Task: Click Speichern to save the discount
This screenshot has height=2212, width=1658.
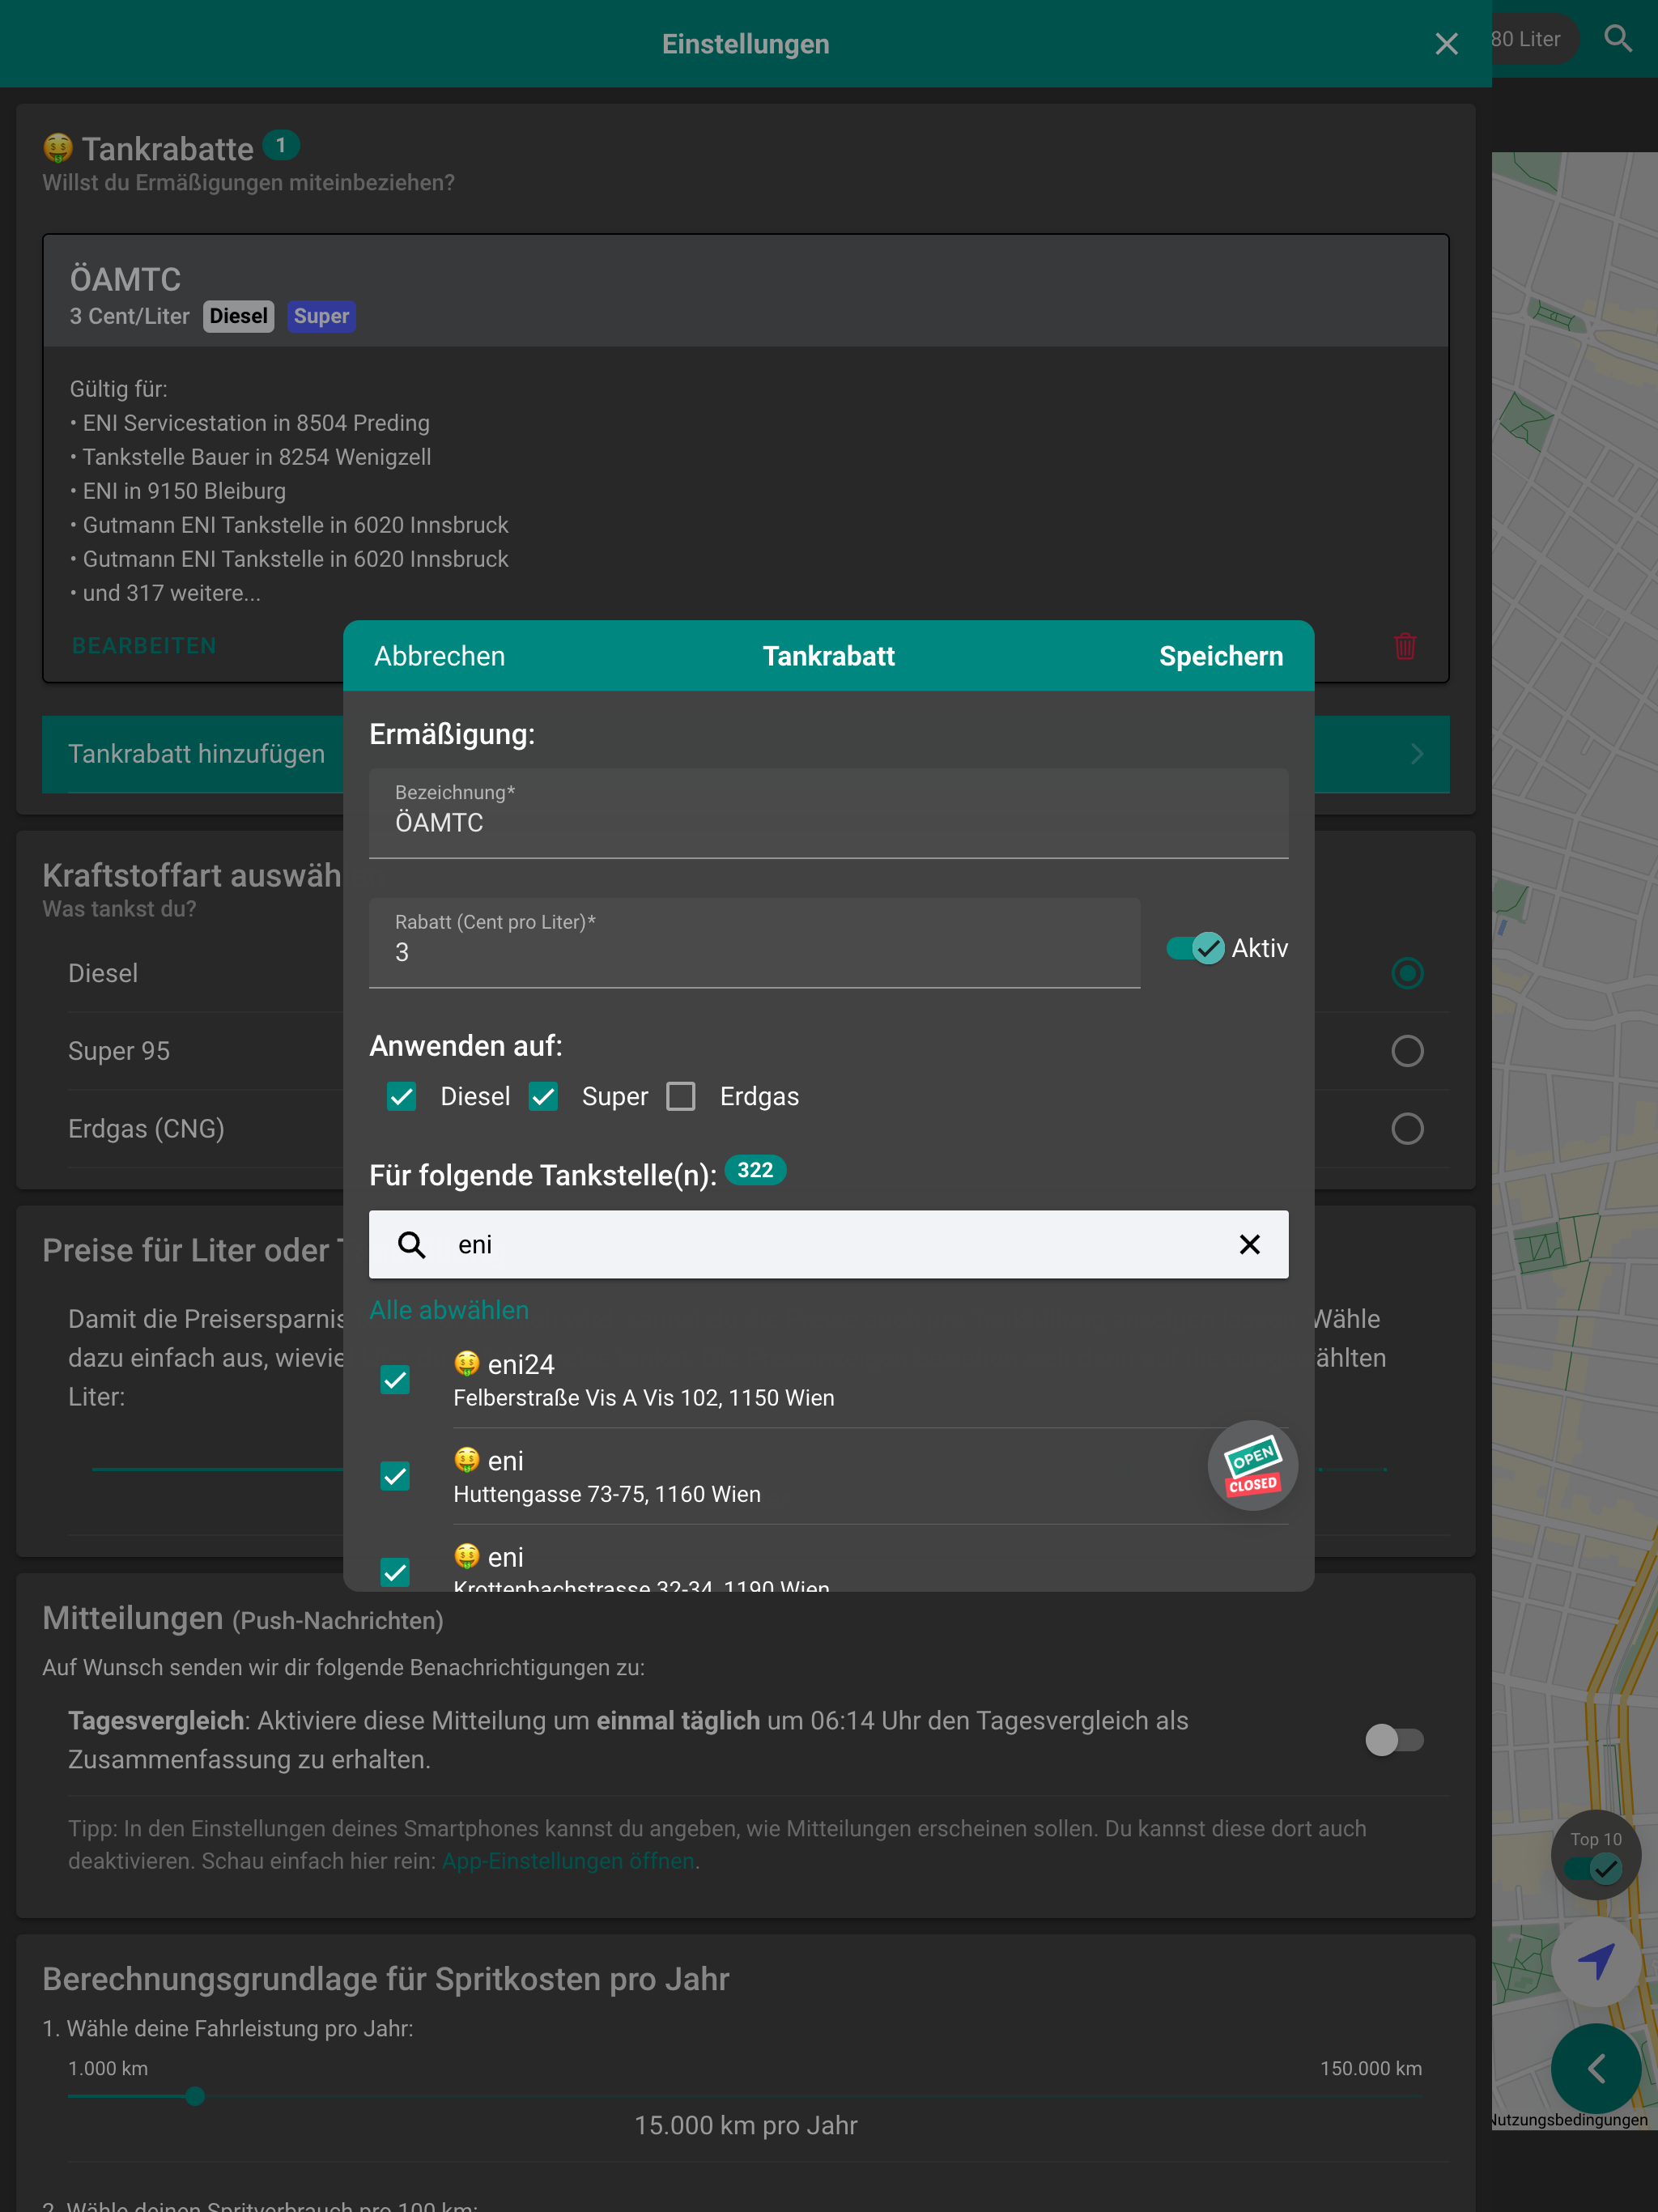Action: pyautogui.click(x=1220, y=656)
